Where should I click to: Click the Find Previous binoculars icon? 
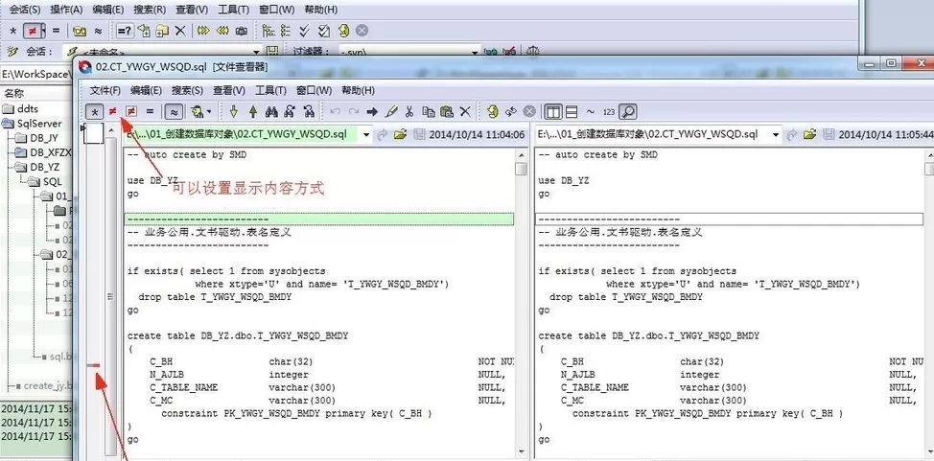click(x=309, y=111)
